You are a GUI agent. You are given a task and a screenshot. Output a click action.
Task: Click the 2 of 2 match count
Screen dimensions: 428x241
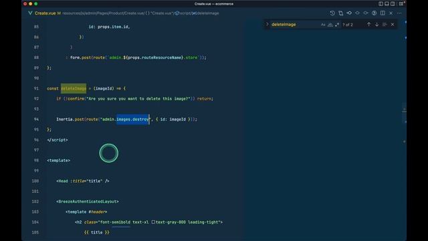point(348,25)
